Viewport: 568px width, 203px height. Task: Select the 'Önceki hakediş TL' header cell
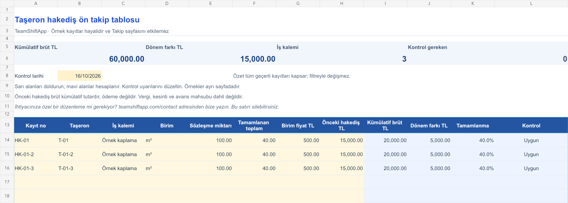[x=341, y=126]
